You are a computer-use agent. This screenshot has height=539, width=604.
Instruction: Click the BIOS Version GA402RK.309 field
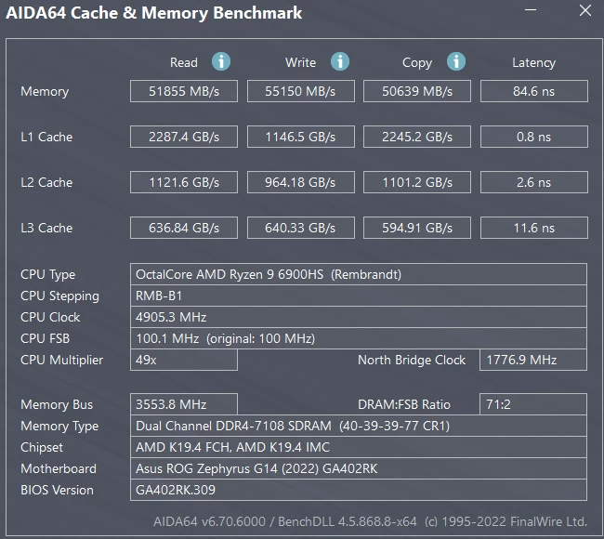[x=359, y=490]
